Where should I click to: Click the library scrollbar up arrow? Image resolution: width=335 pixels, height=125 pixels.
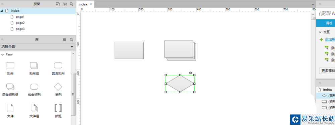pyautogui.click(x=73, y=54)
